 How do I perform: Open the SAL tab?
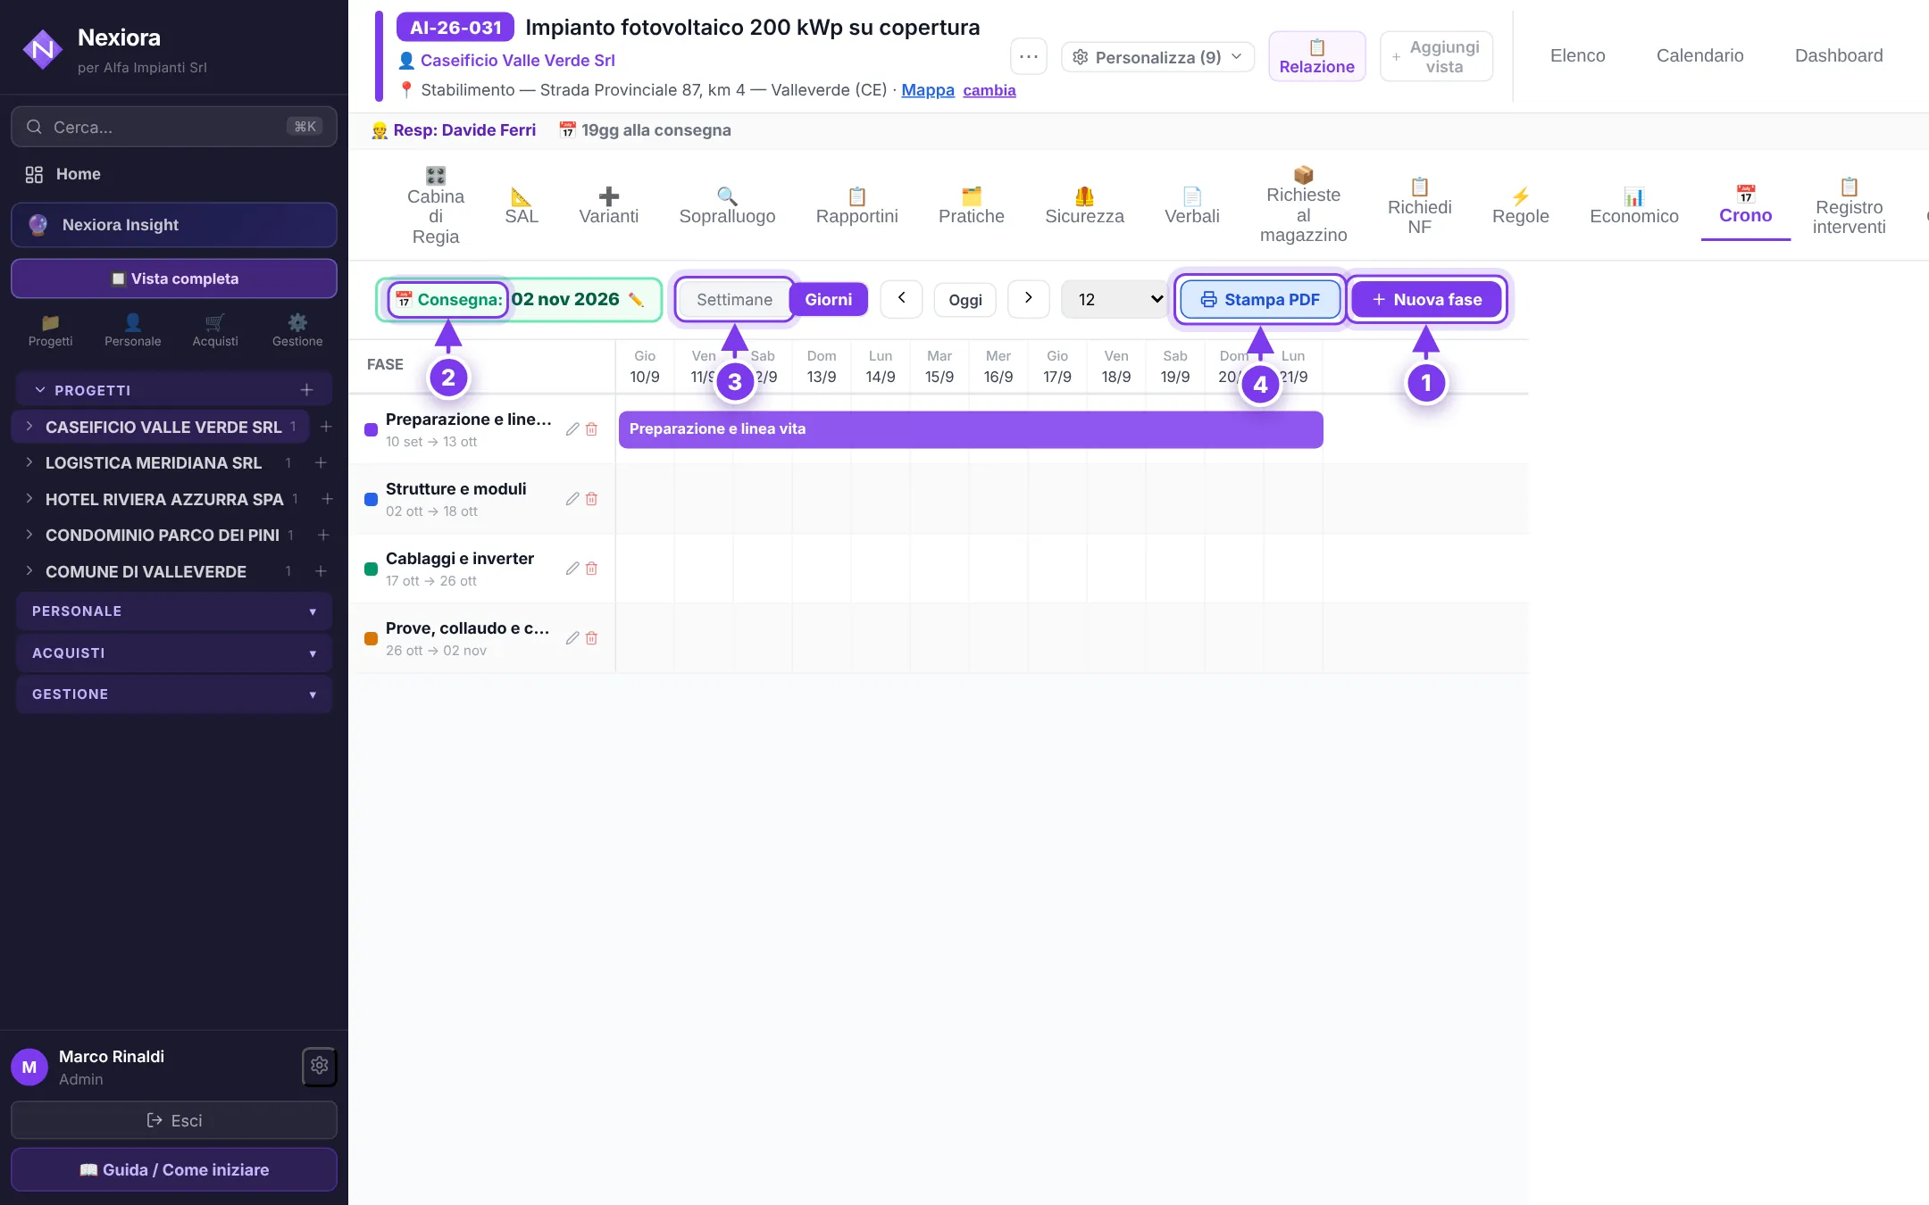(x=522, y=206)
